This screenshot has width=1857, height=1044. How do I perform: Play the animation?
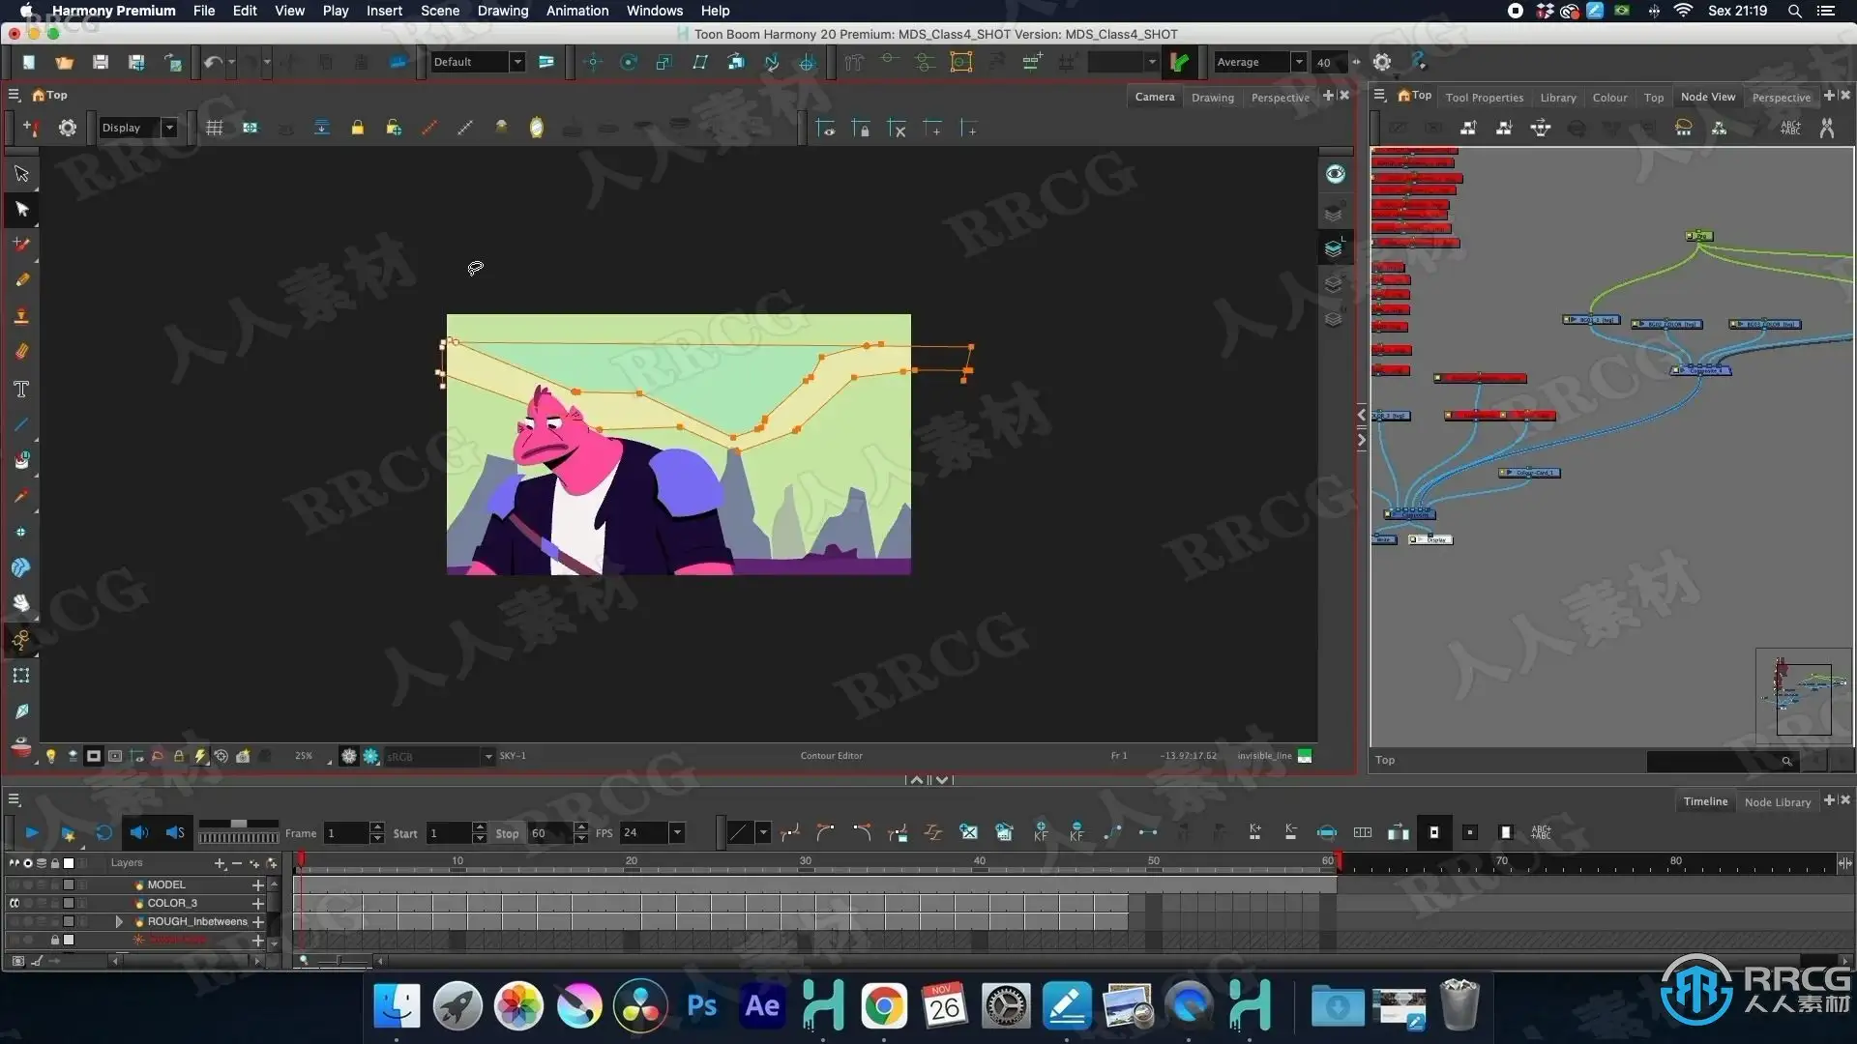point(32,832)
